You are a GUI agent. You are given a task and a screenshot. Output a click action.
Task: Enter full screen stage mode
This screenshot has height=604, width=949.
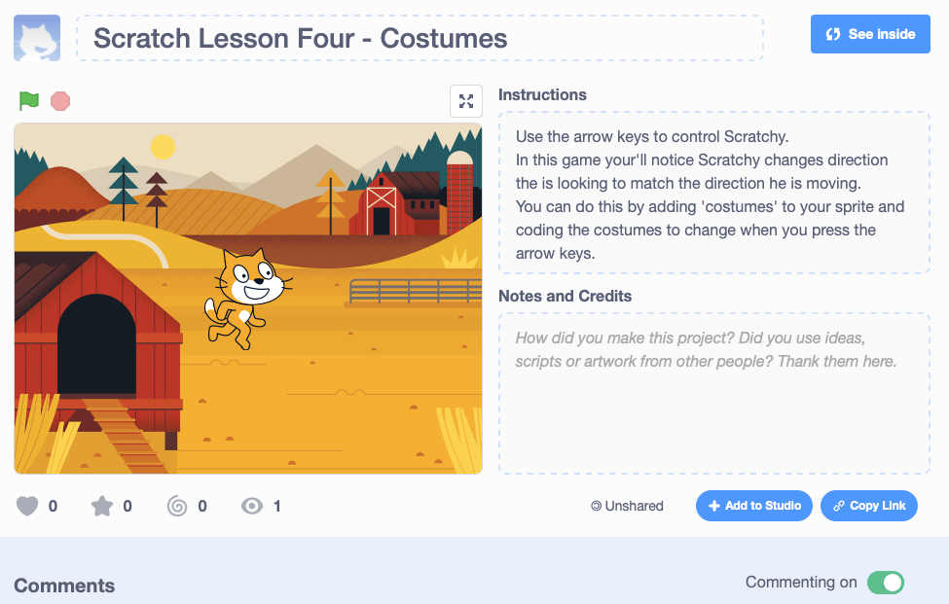[x=466, y=101]
